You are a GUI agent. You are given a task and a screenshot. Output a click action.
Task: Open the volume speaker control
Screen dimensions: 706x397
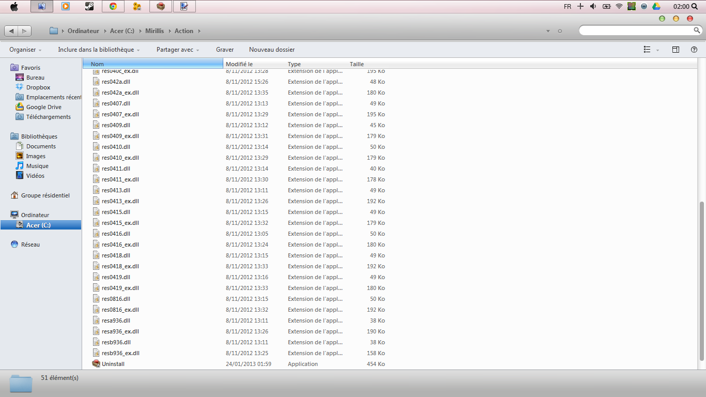click(593, 6)
